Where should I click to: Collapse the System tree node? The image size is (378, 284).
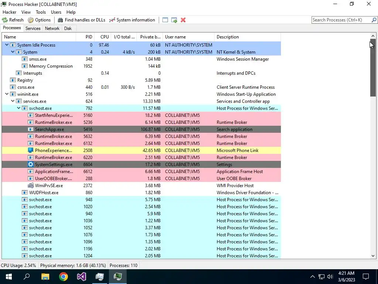click(13, 52)
